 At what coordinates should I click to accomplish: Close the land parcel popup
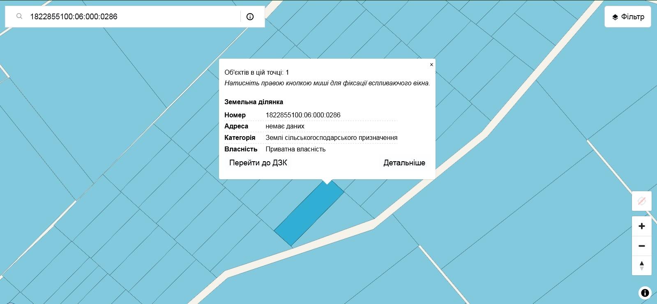pos(431,65)
